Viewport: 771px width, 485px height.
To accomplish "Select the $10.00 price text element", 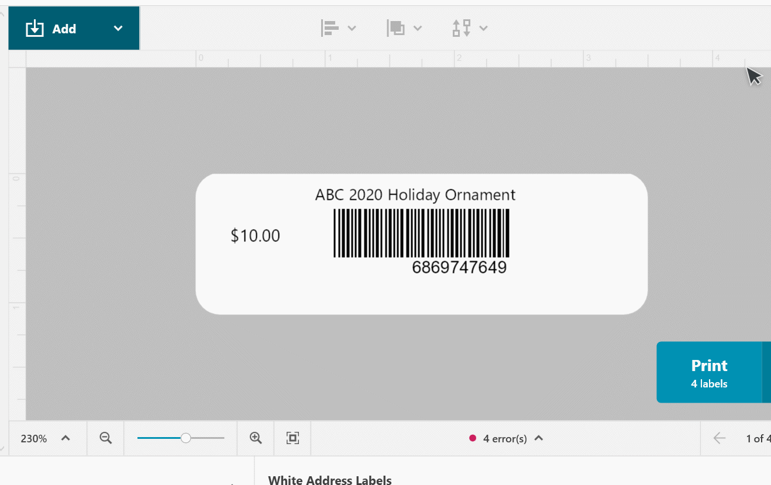I will click(255, 235).
